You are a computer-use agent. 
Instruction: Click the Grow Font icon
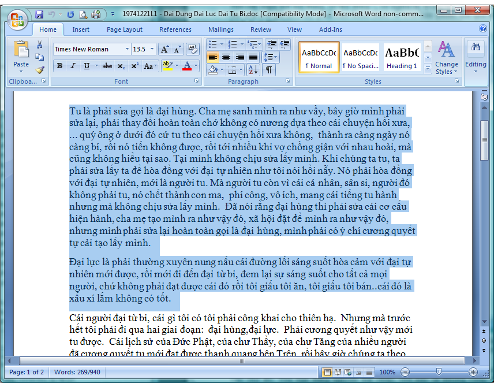[x=164, y=50]
